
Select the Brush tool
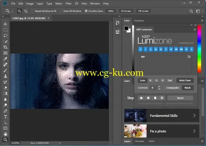coord(5,70)
